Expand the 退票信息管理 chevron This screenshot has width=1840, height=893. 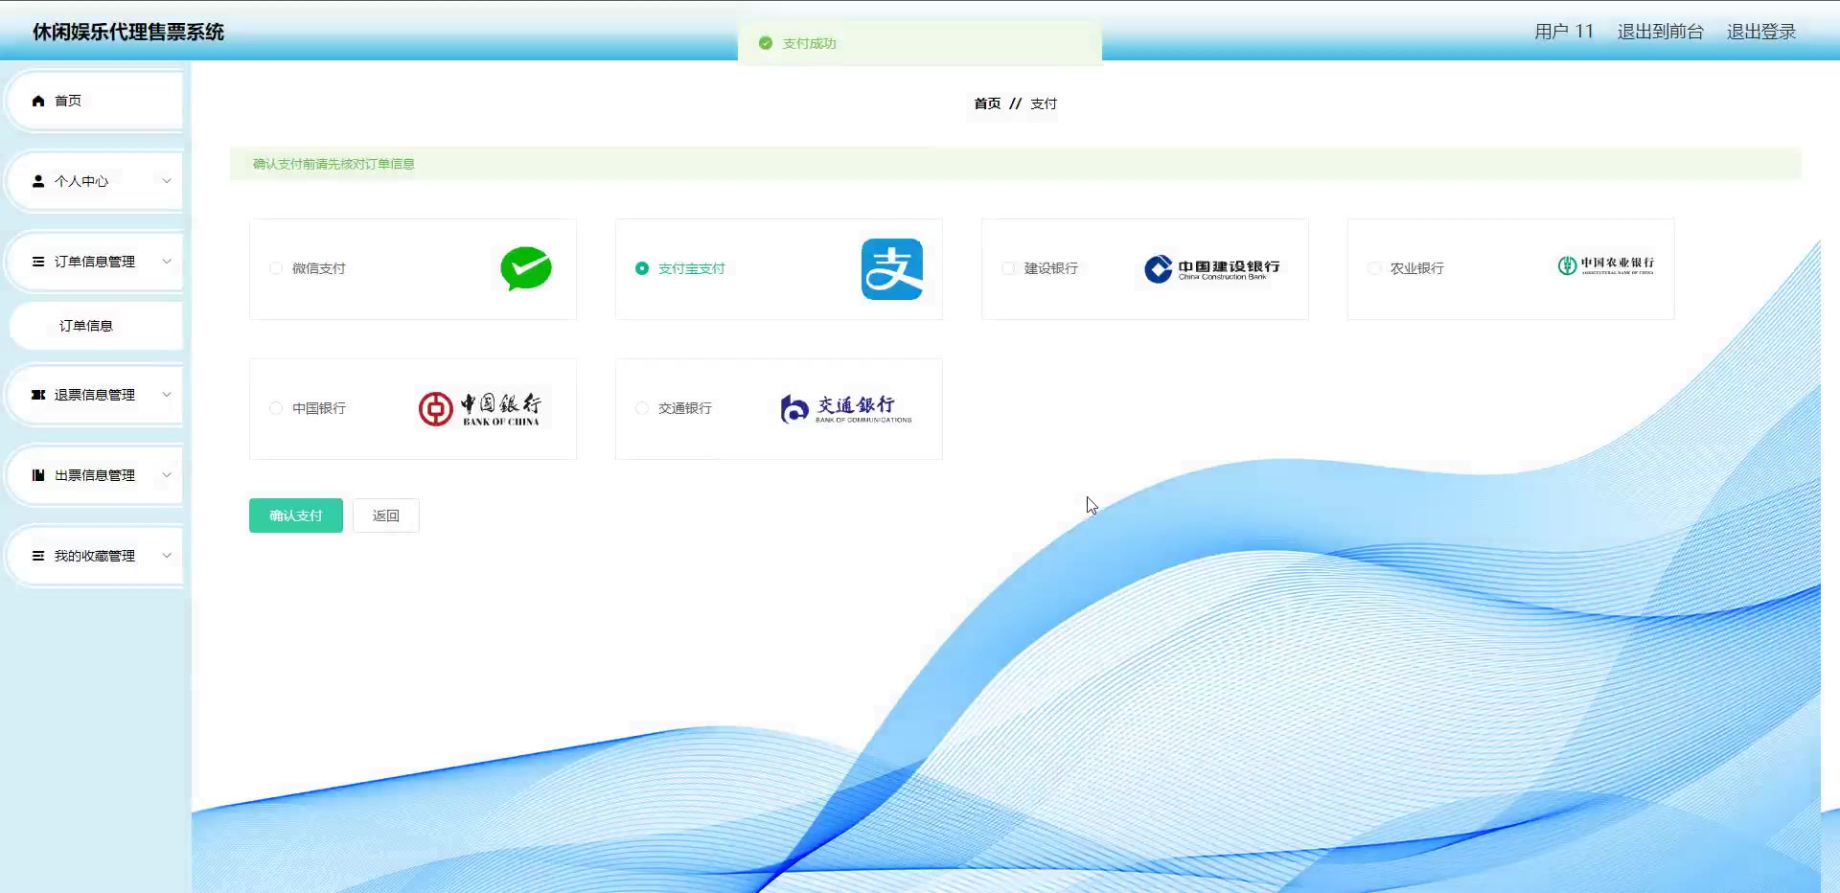point(167,395)
